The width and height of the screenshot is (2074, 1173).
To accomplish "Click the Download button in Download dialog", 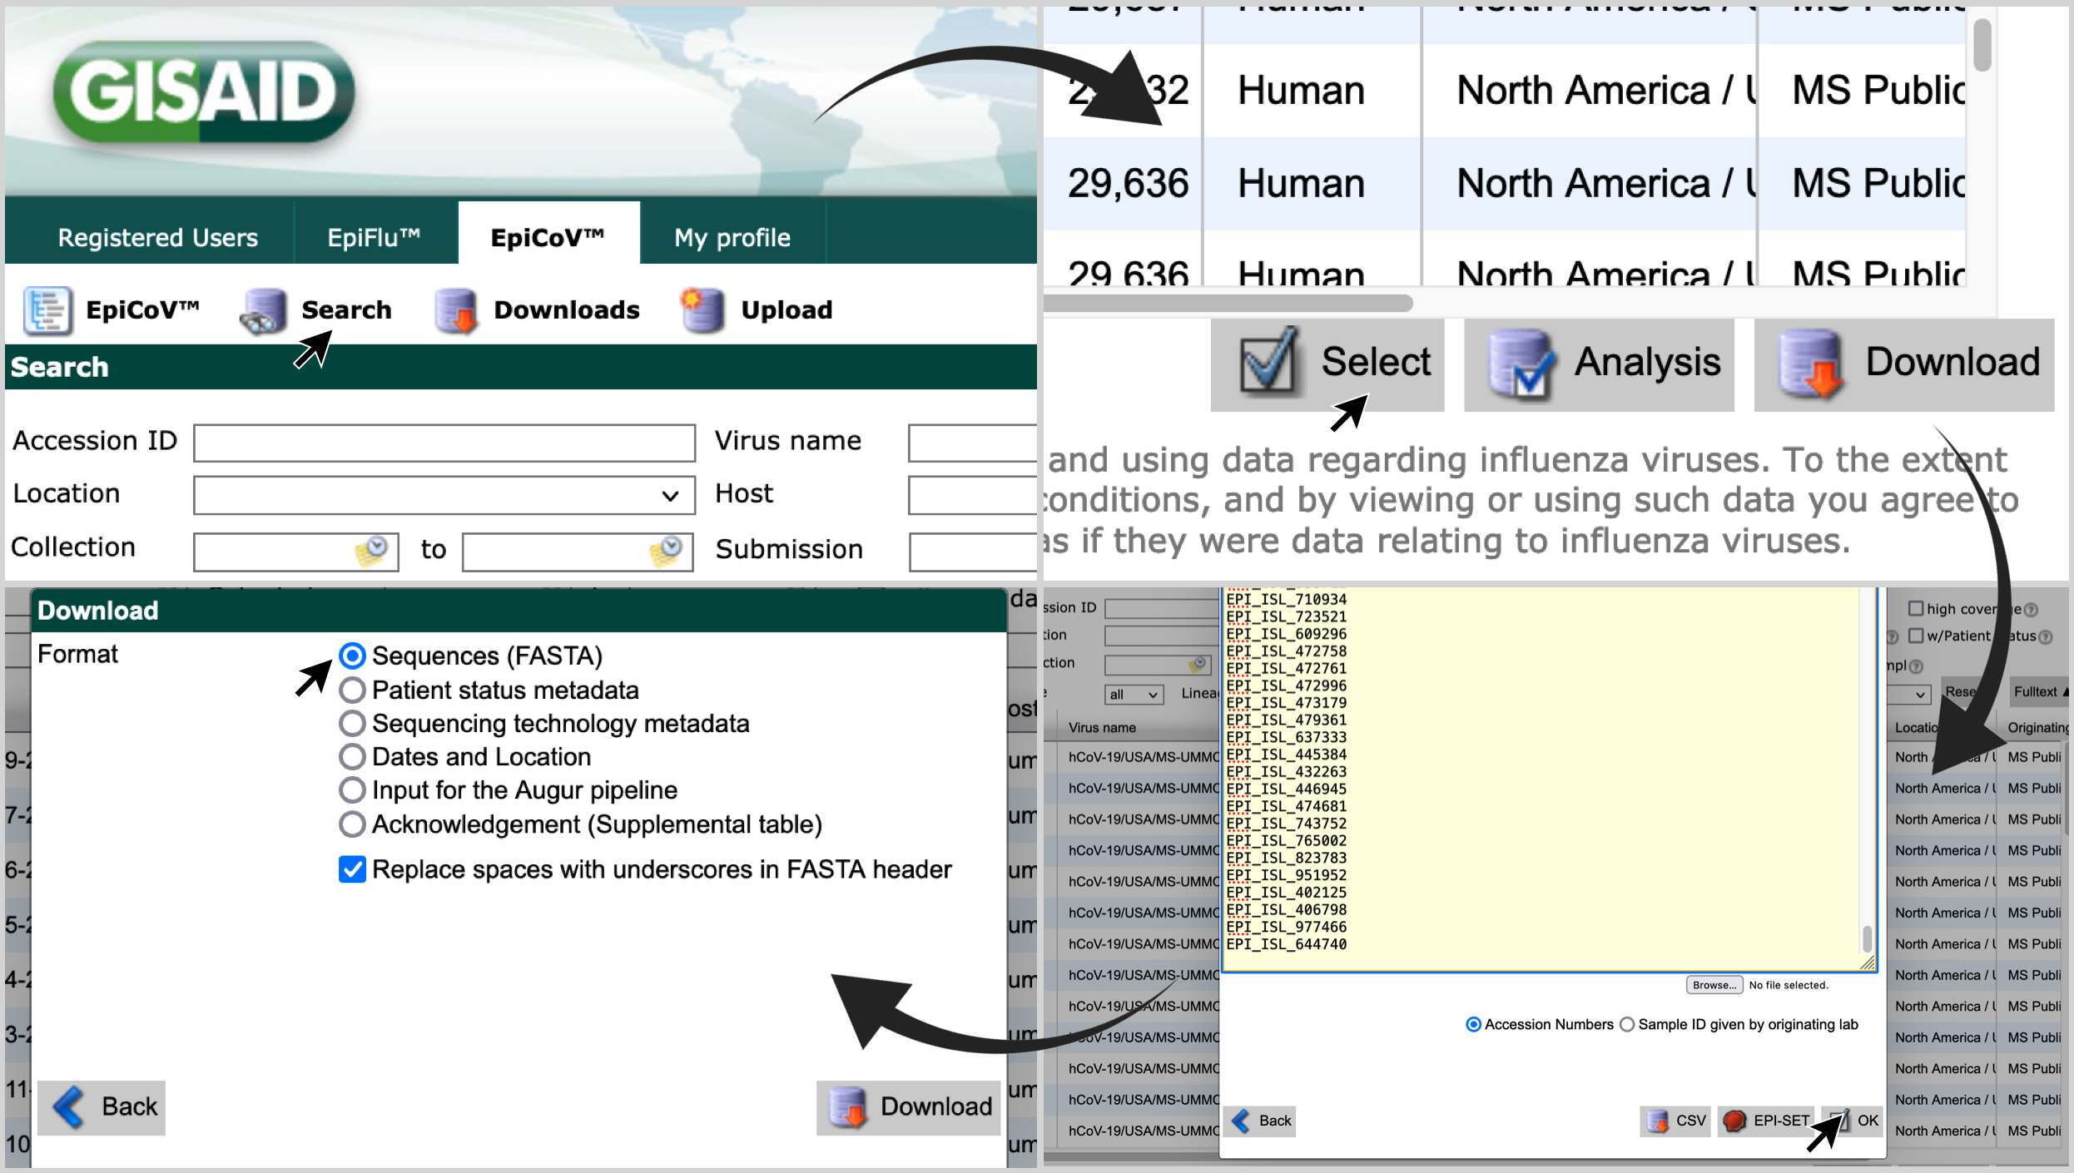I will tap(908, 1107).
